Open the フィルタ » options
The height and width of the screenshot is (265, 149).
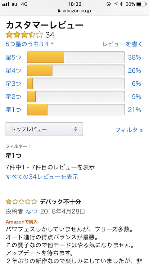pos(129,130)
